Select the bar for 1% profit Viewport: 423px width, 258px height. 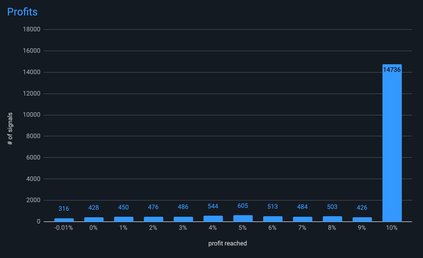[x=124, y=219]
